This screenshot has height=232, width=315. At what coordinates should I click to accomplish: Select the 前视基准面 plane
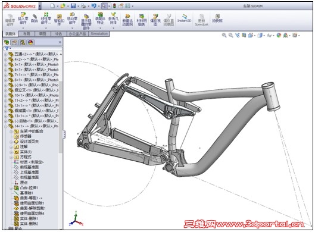coord(26,167)
